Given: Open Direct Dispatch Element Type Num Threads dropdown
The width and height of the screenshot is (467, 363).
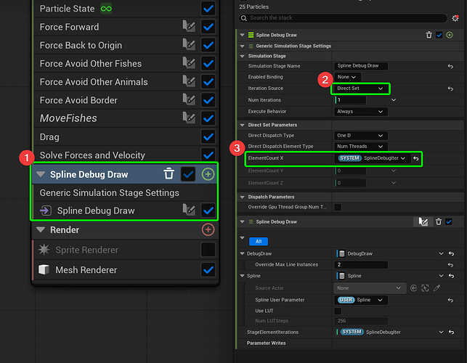Looking at the screenshot, I should (361, 146).
